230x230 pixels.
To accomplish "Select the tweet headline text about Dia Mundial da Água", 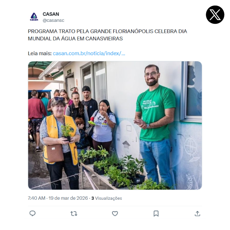I will click(107, 35).
